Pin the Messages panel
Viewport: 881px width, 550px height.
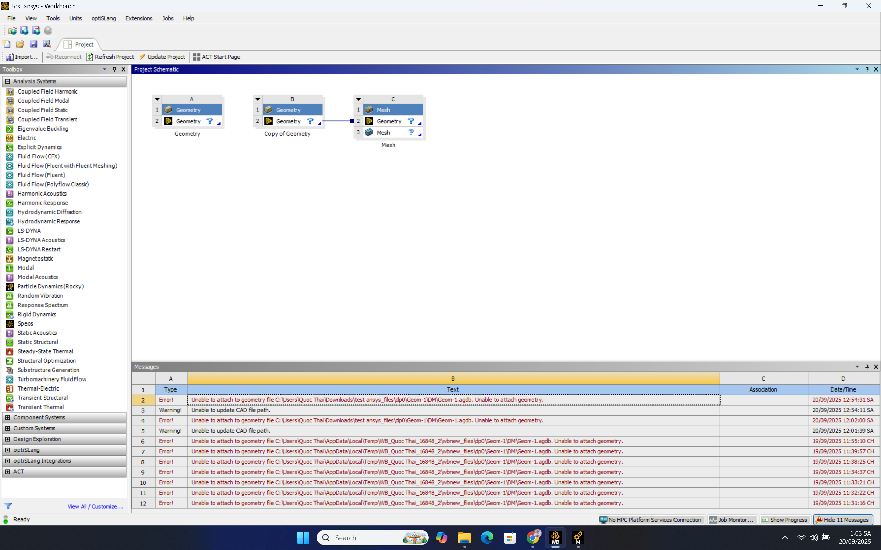click(867, 367)
